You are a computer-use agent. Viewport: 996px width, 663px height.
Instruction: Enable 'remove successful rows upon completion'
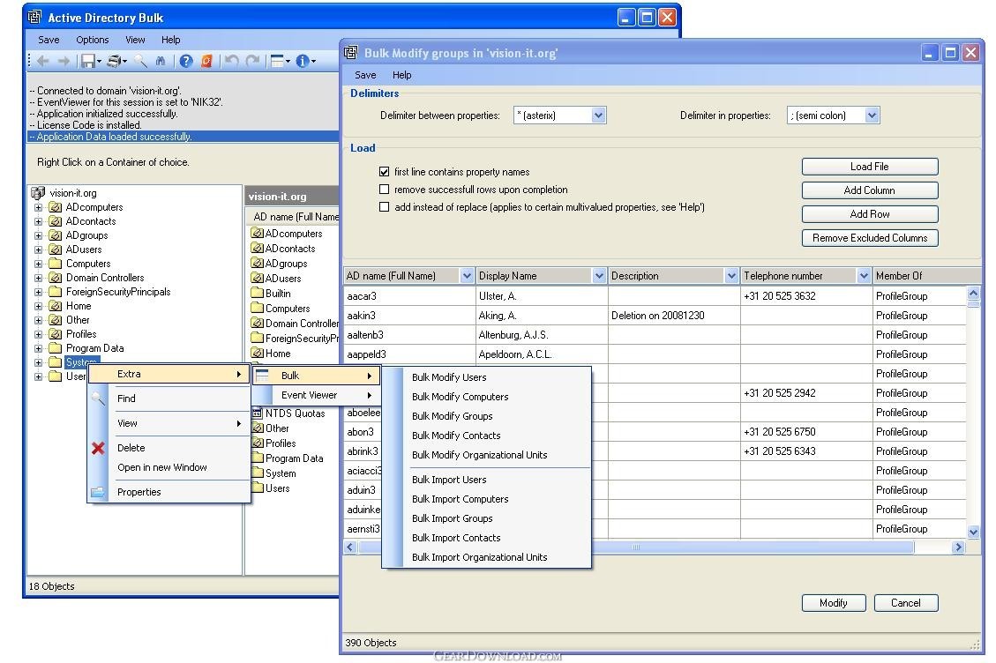[x=385, y=190]
